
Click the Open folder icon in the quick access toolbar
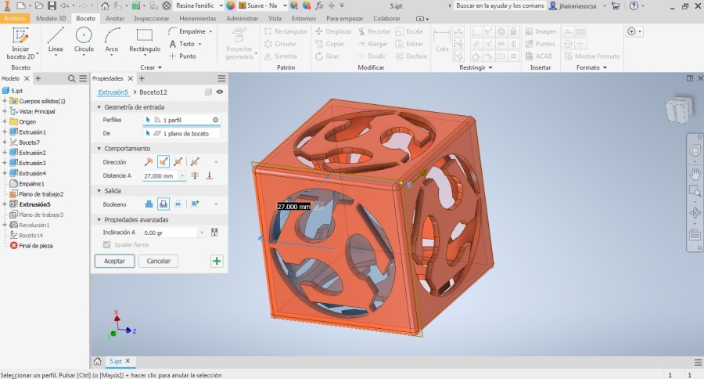[x=38, y=5]
